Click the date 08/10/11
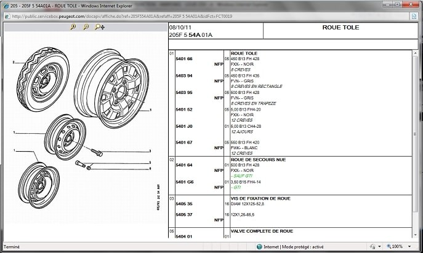Image resolution: width=423 pixels, height=253 pixels. 180,28
